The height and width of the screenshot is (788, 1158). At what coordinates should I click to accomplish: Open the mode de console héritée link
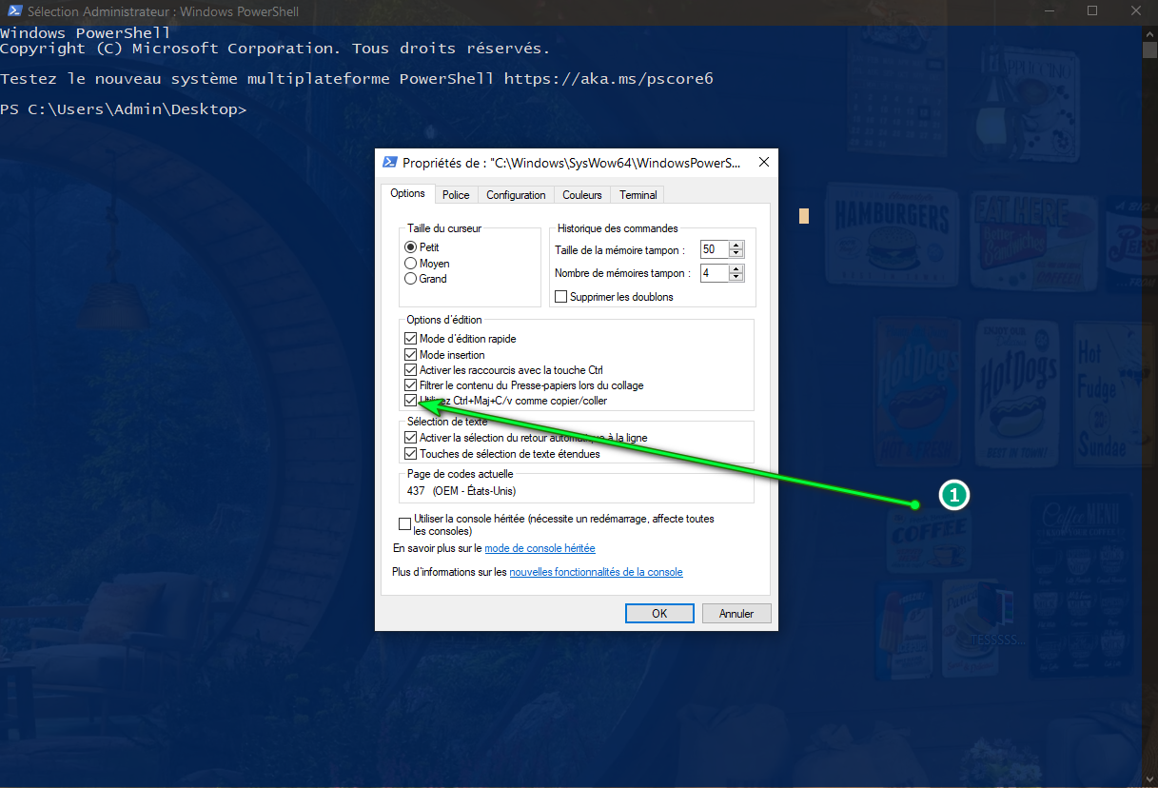click(x=540, y=548)
